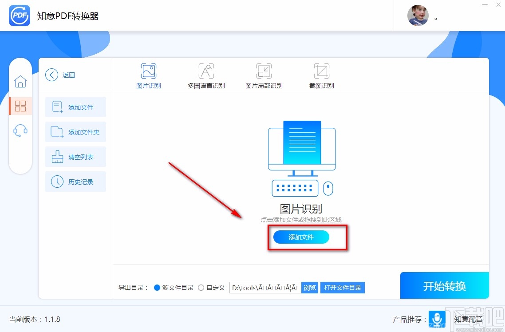The height and width of the screenshot is (332, 505).
Task: Click the output path input field
Action: coord(265,287)
